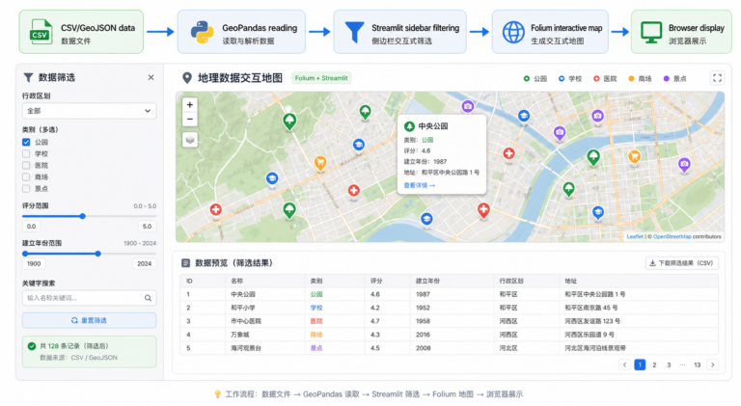Click the minimum rating box showing 0.0
Image resolution: width=741 pixels, height=406 pixels.
coord(32,226)
